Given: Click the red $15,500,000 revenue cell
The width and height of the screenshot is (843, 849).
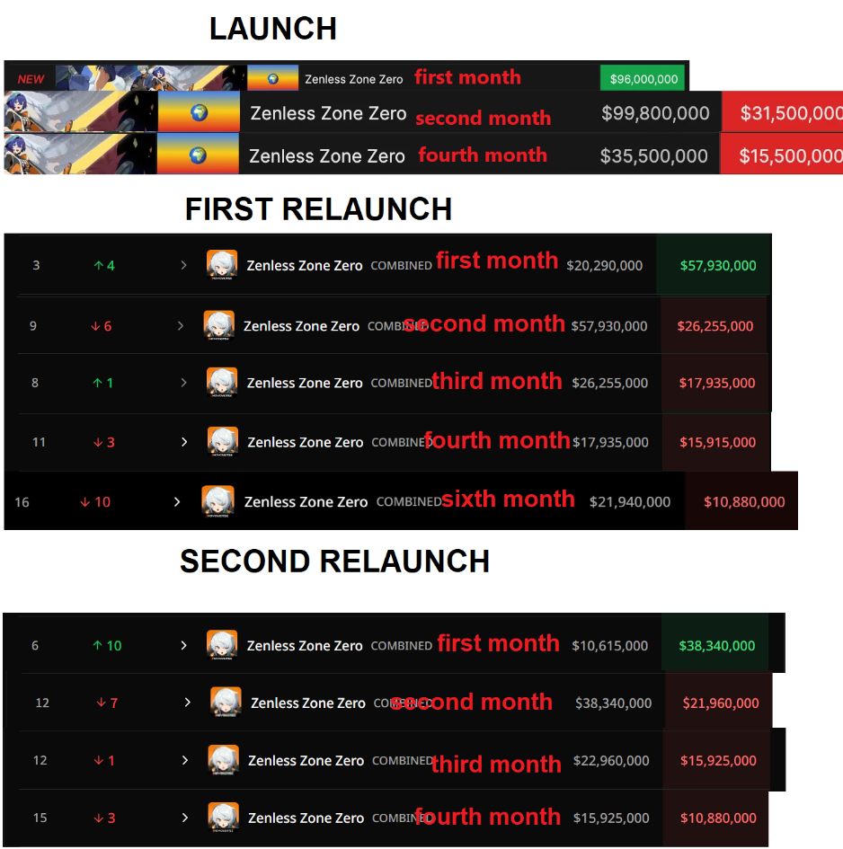Looking at the screenshot, I should [x=781, y=155].
